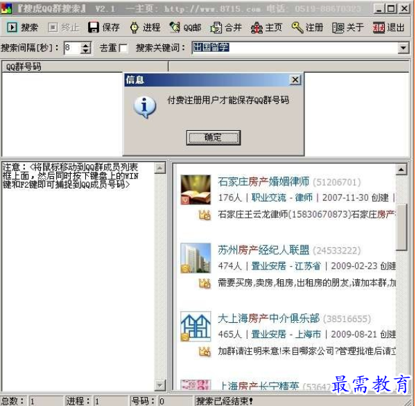Decrease search interval with the down spinner arrow
Screen dimensions: 416x406
pos(86,51)
